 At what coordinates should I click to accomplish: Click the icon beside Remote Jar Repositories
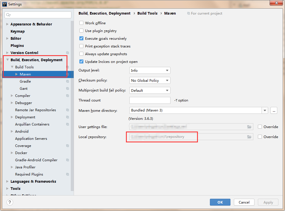(x=68, y=110)
